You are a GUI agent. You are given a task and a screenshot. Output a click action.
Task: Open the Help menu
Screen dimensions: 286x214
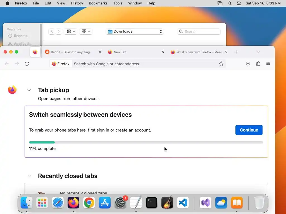(x=151, y=3)
